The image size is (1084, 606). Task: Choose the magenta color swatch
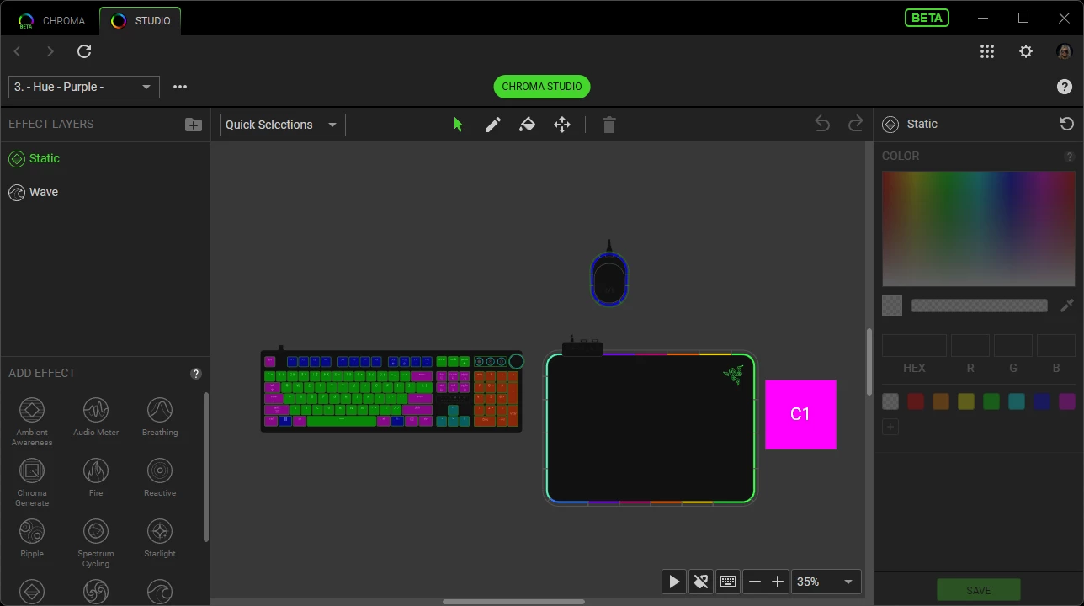[1067, 401]
